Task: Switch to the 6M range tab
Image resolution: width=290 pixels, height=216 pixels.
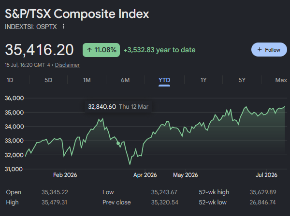Action: click(125, 80)
